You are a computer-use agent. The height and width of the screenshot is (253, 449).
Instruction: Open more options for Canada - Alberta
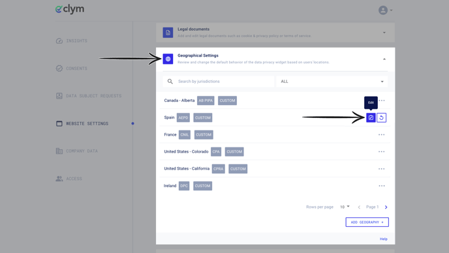(x=382, y=100)
